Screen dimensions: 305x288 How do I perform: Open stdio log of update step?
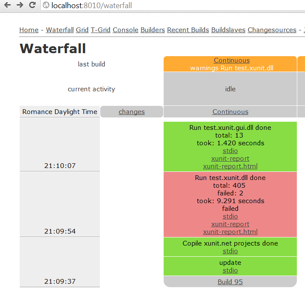[230, 270]
